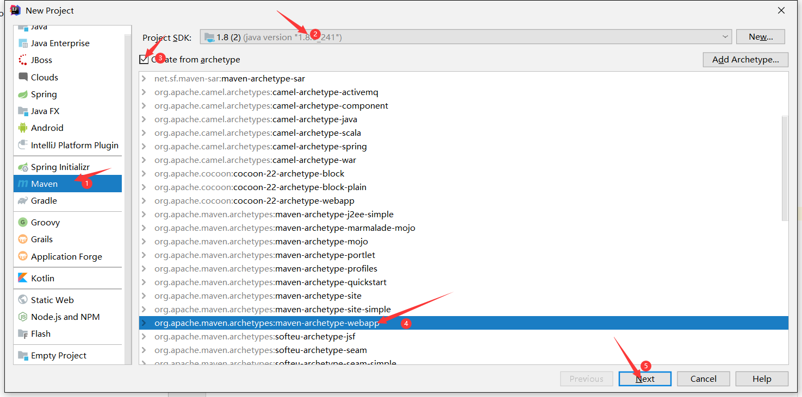Select cocoon-22-archetype-webapp row
This screenshot has width=802, height=397.
(x=464, y=201)
